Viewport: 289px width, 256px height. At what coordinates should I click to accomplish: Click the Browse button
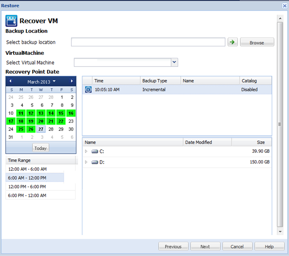(x=257, y=43)
